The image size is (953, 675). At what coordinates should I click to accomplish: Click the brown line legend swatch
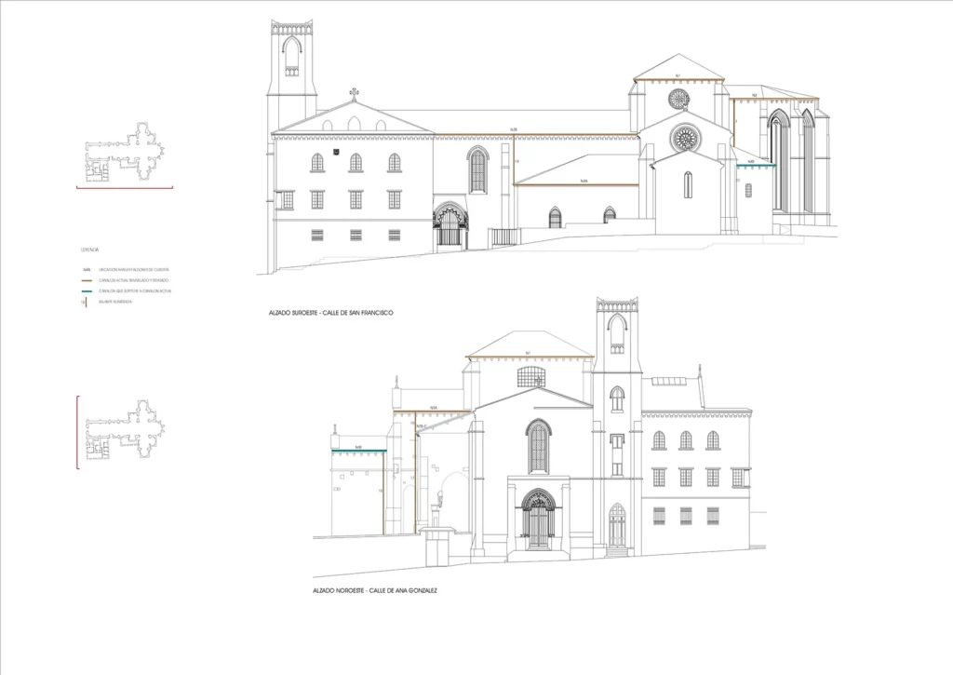point(85,279)
